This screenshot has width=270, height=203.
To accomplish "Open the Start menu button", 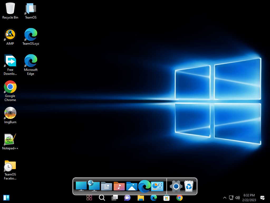I will (6, 198).
